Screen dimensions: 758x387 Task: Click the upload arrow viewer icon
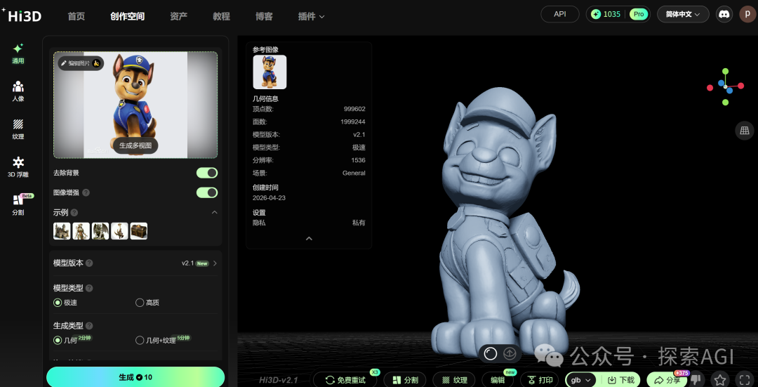510,354
